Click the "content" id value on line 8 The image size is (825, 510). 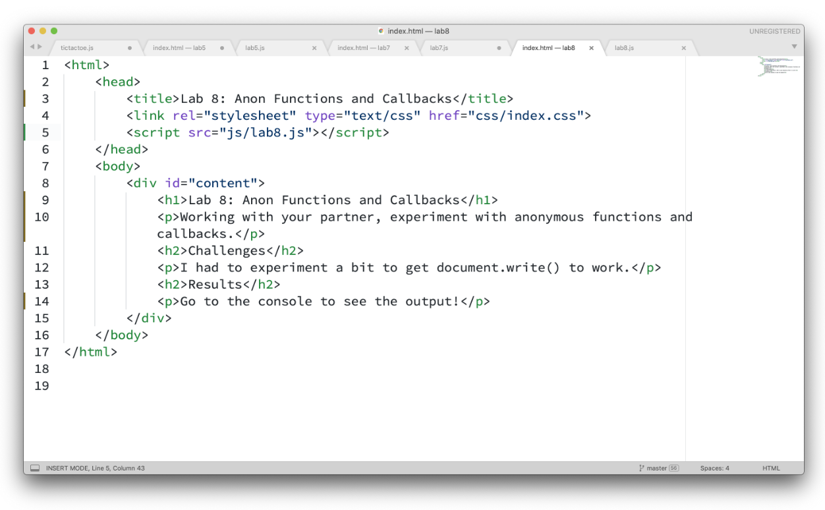coord(223,183)
